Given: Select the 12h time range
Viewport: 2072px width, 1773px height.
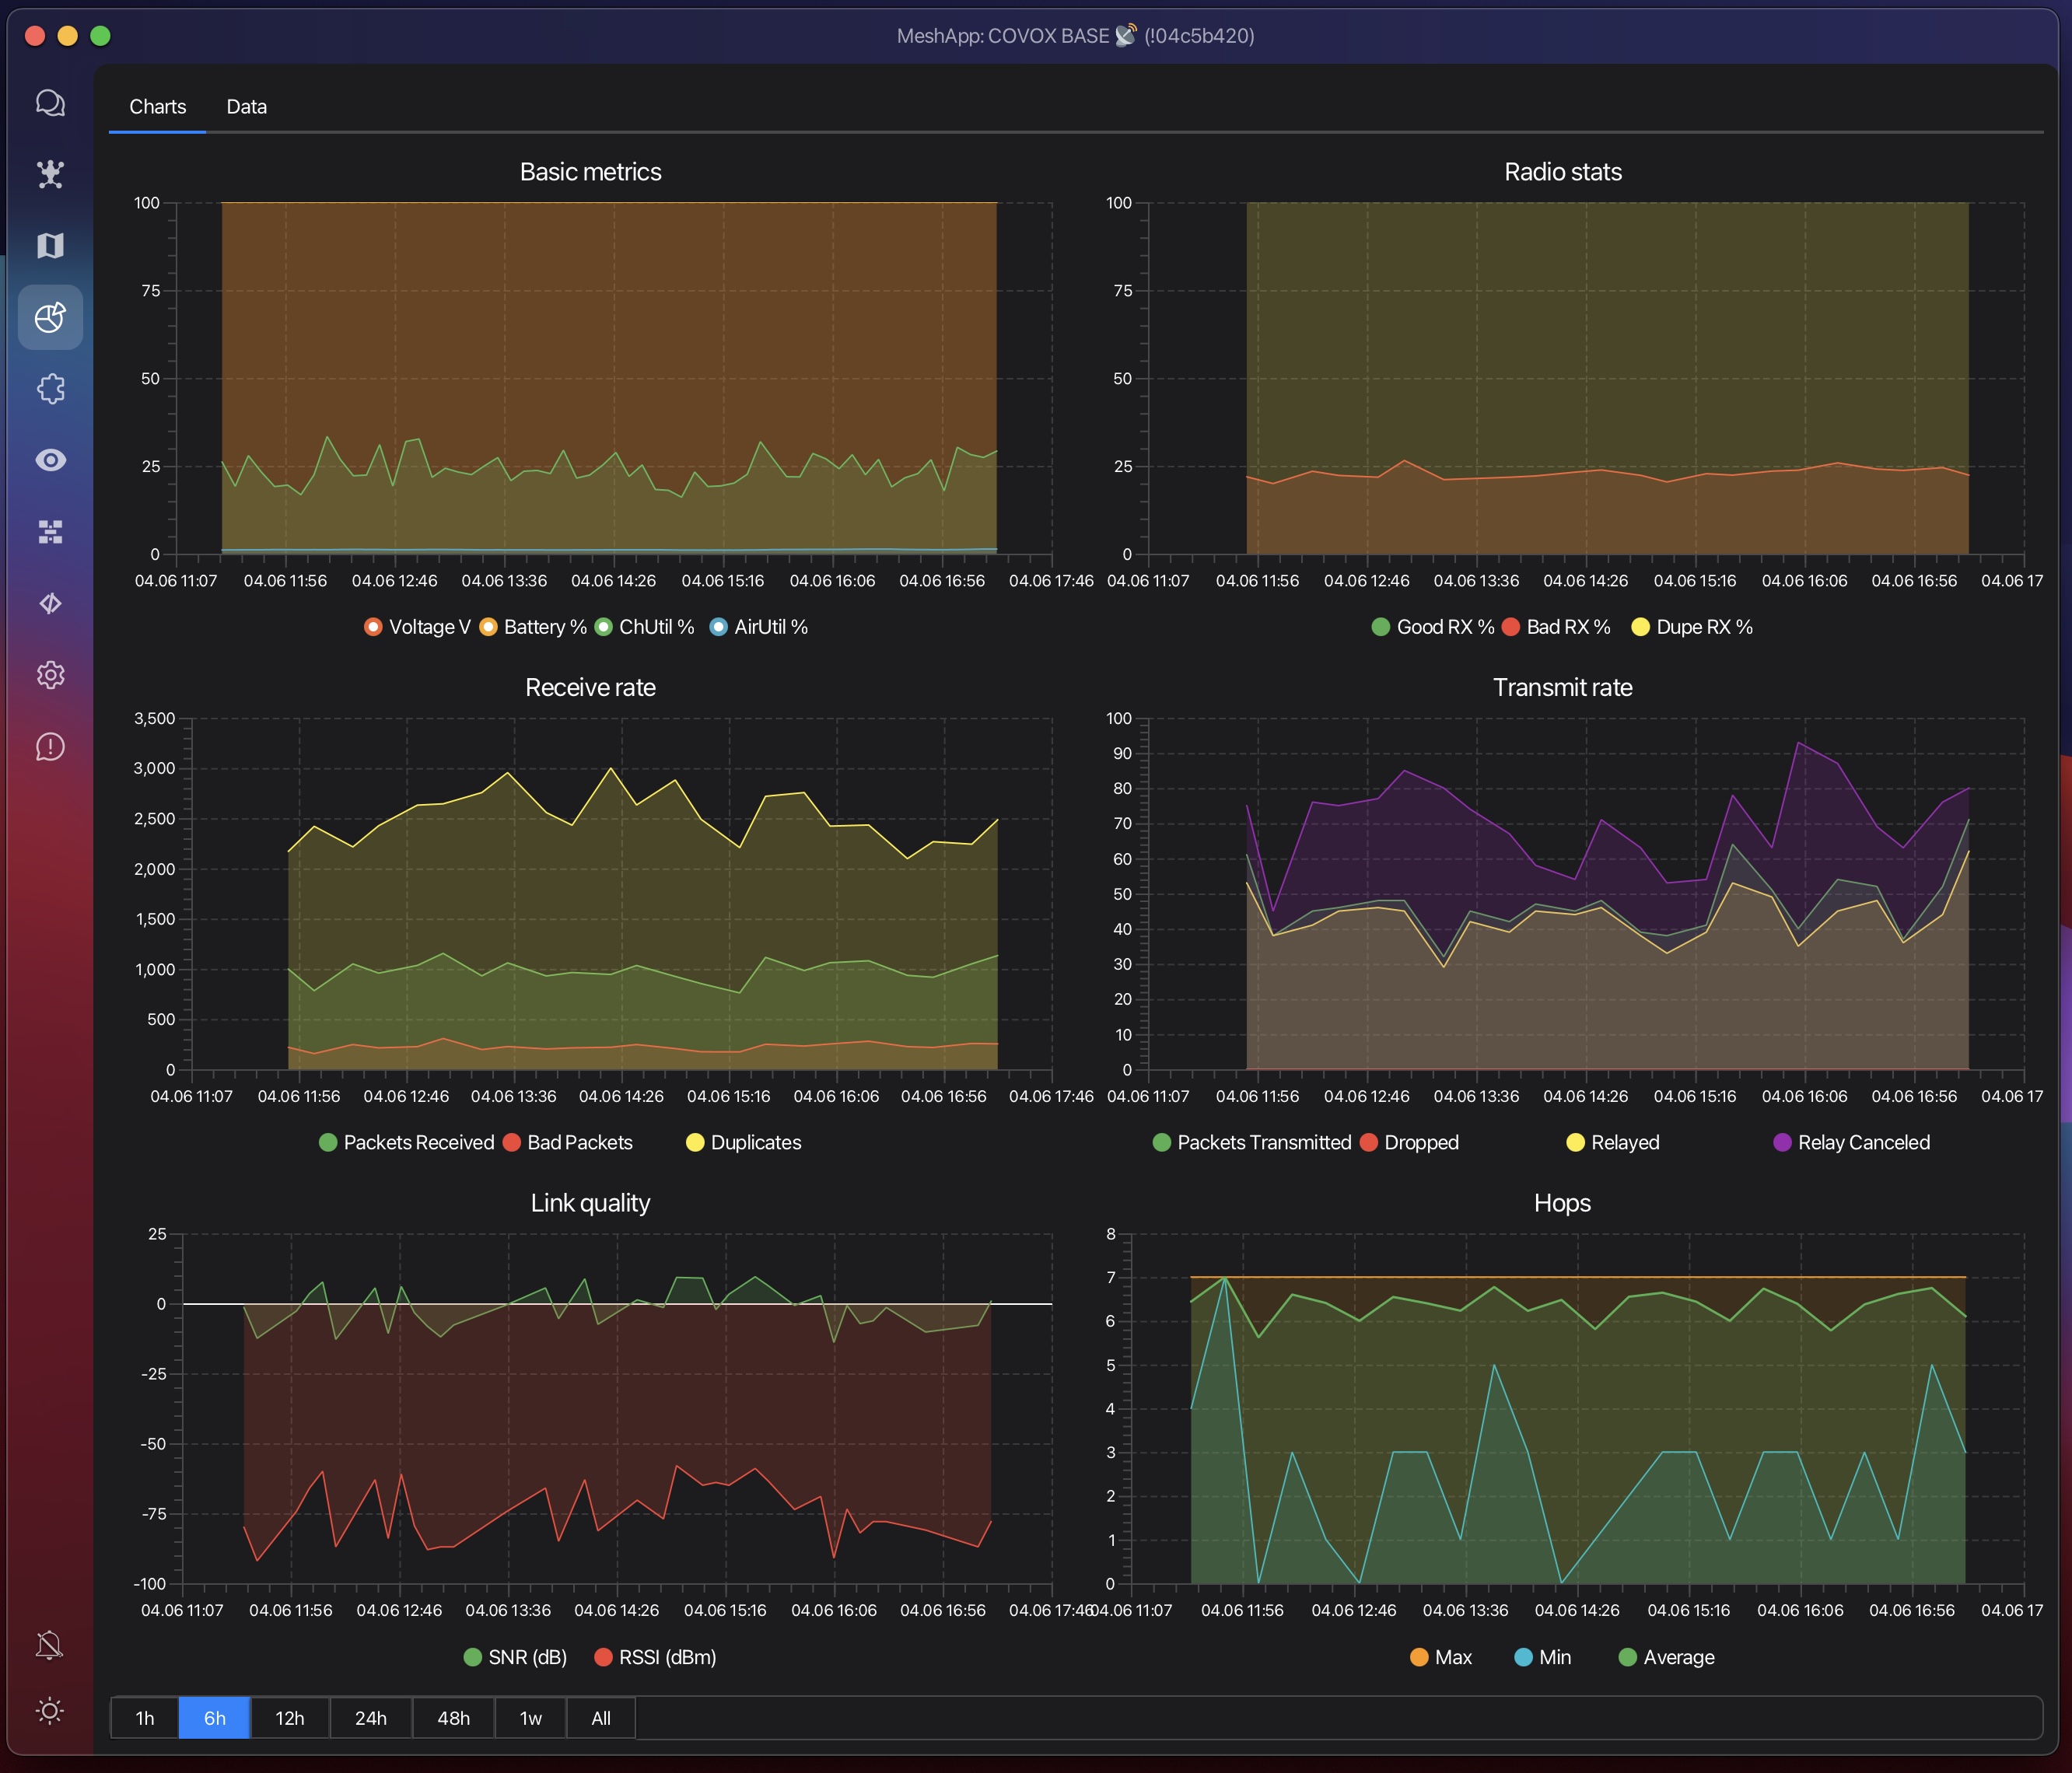Looking at the screenshot, I should [x=289, y=1718].
